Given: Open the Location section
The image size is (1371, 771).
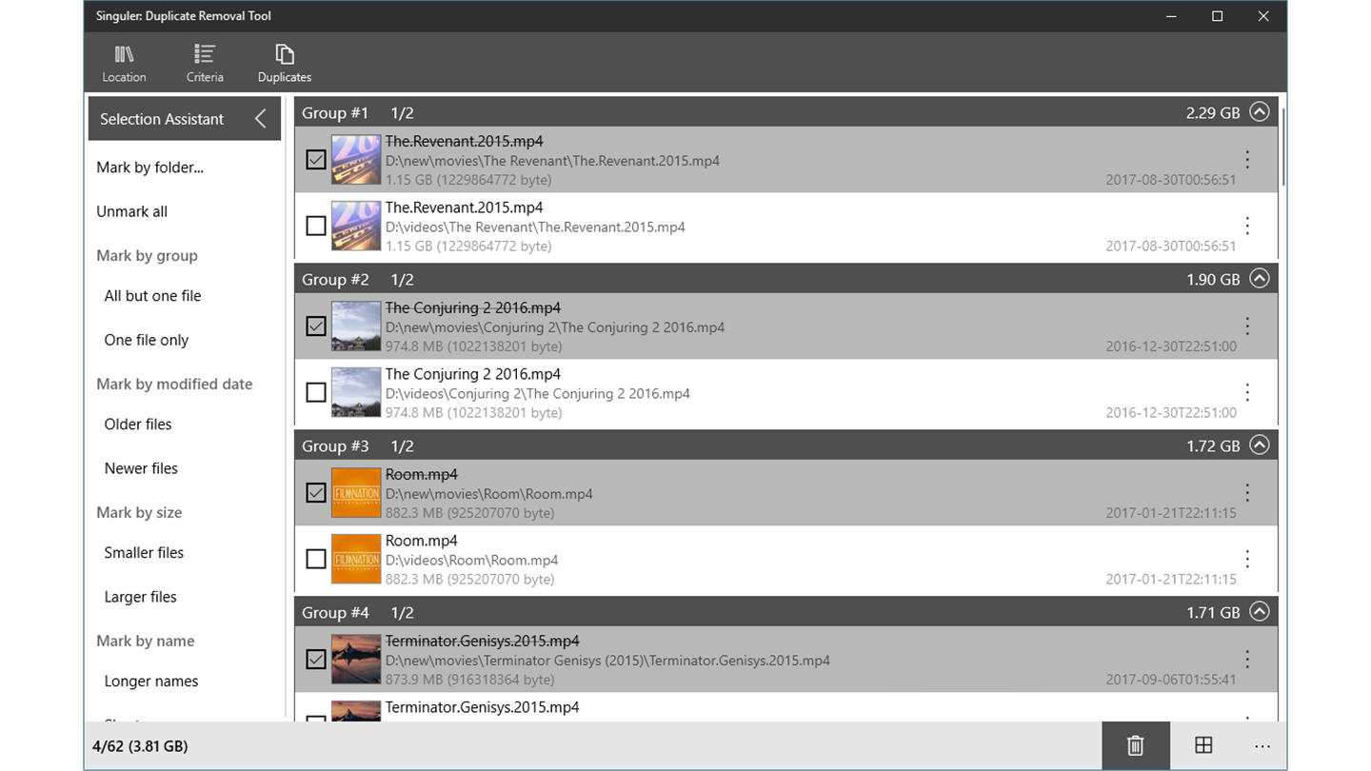Looking at the screenshot, I should coord(124,64).
